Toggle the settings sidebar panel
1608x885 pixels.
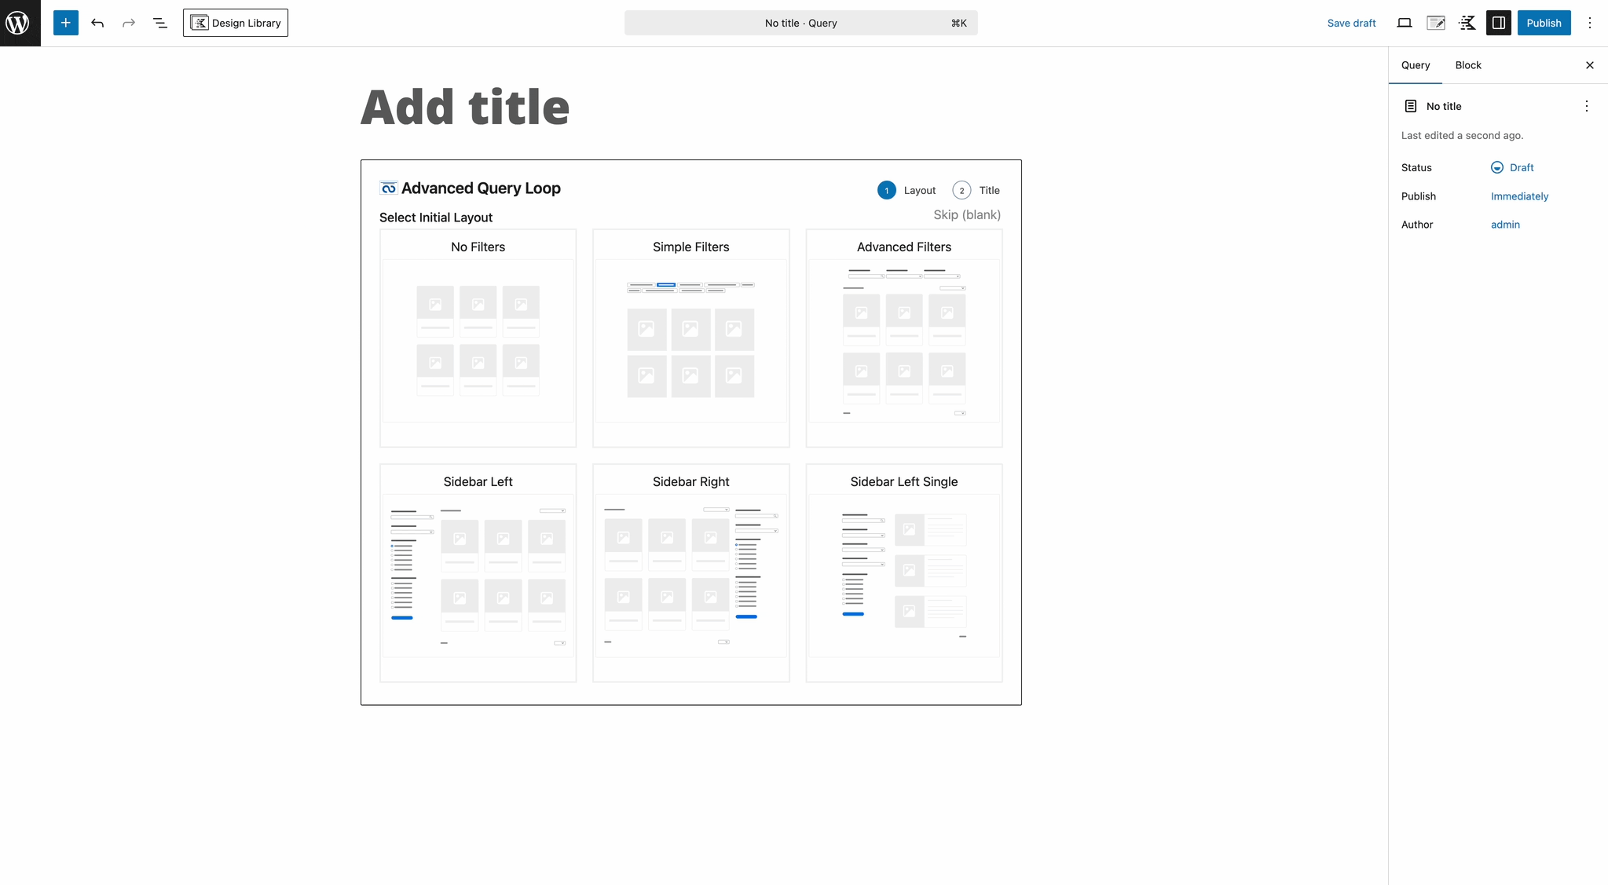(1498, 23)
